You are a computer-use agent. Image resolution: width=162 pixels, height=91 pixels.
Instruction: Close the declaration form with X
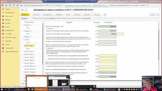160,10
